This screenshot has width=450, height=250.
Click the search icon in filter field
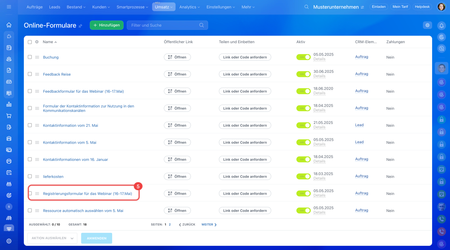(x=201, y=25)
